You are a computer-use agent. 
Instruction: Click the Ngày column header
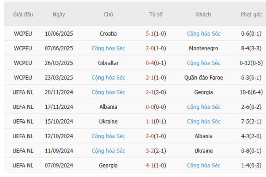pos(59,14)
